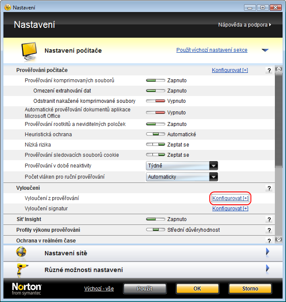Viewport: 286px width, 302px height.
Task: Open help question mark for Vyloučení
Action: (269, 188)
